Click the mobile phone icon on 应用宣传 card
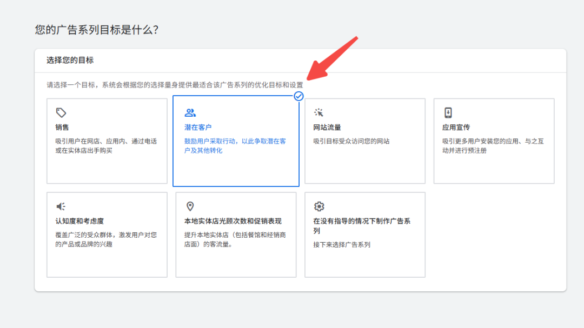This screenshot has height=328, width=584. (448, 112)
